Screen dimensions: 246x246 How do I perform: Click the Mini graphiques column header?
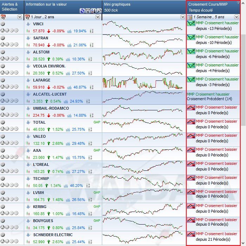pyautogui.click(x=144, y=7)
